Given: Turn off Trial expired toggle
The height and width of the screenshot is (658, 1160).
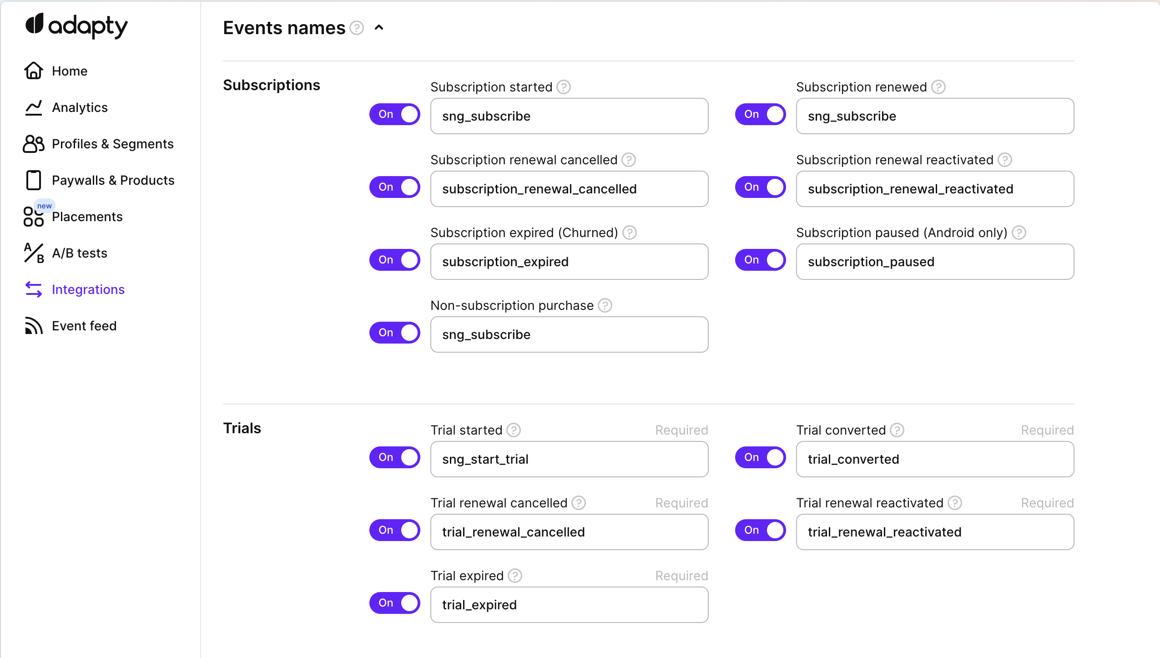Looking at the screenshot, I should [x=394, y=603].
